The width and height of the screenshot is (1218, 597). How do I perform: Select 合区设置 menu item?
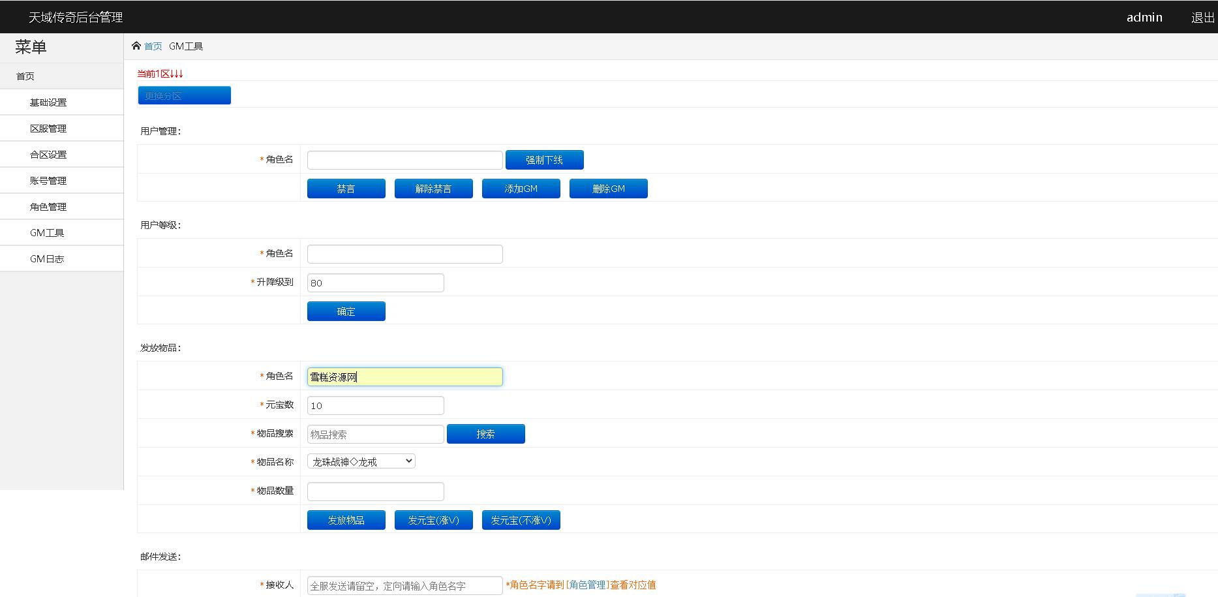click(48, 155)
